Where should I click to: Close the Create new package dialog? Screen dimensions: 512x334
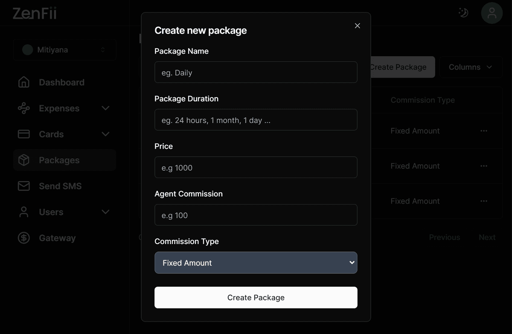coord(358,26)
